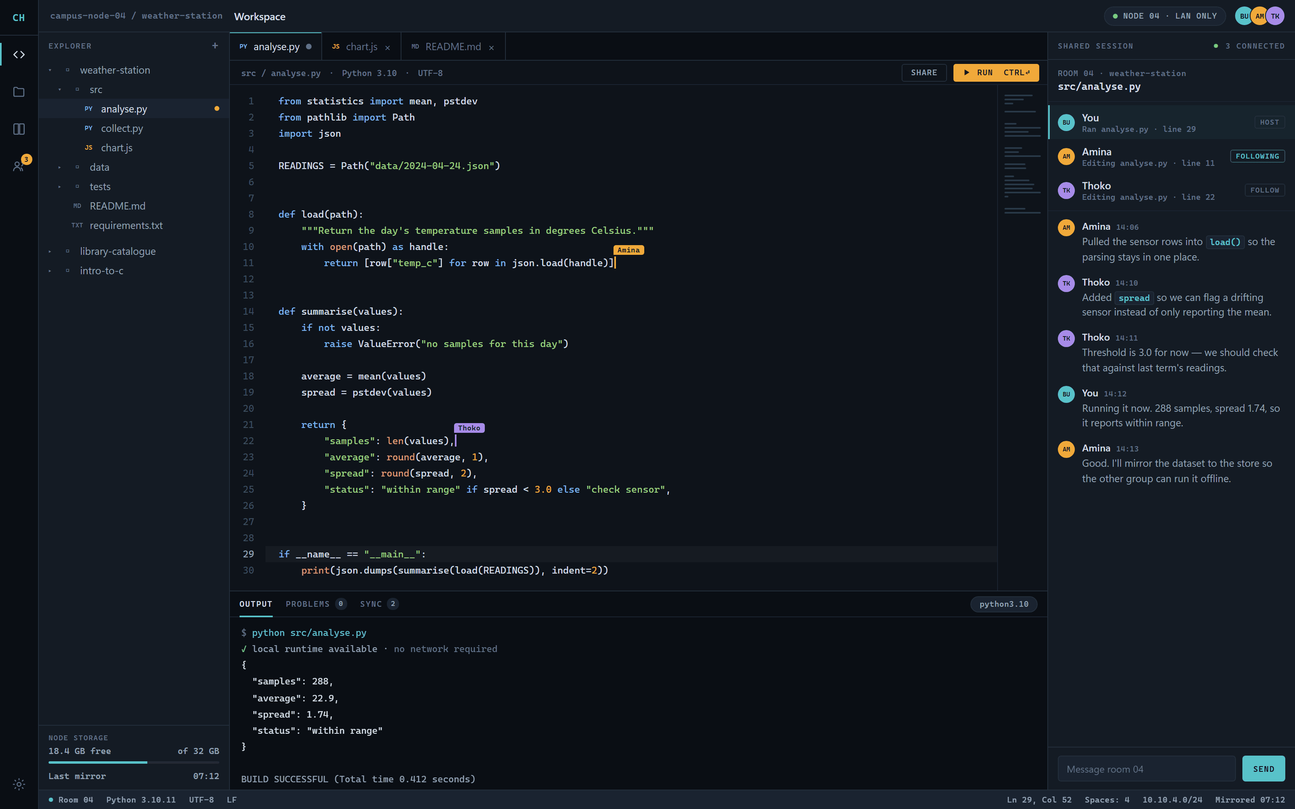Click Room 04 in the status bar
Screen dimensions: 1295x809
point(71,800)
